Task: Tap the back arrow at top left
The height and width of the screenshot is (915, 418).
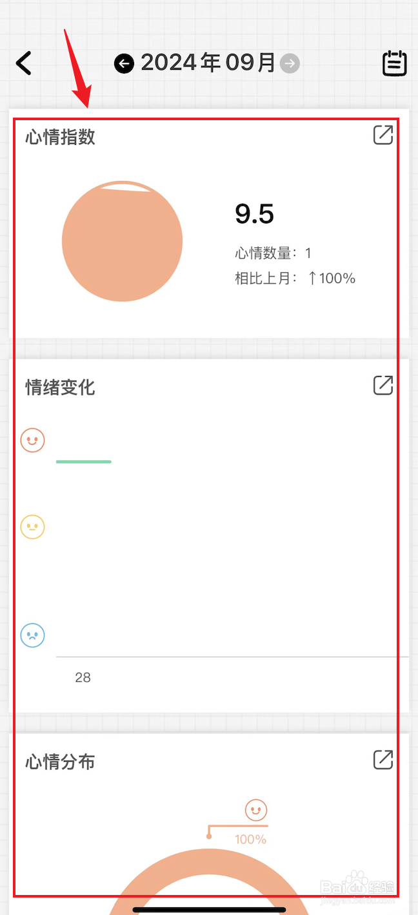Action: click(24, 63)
